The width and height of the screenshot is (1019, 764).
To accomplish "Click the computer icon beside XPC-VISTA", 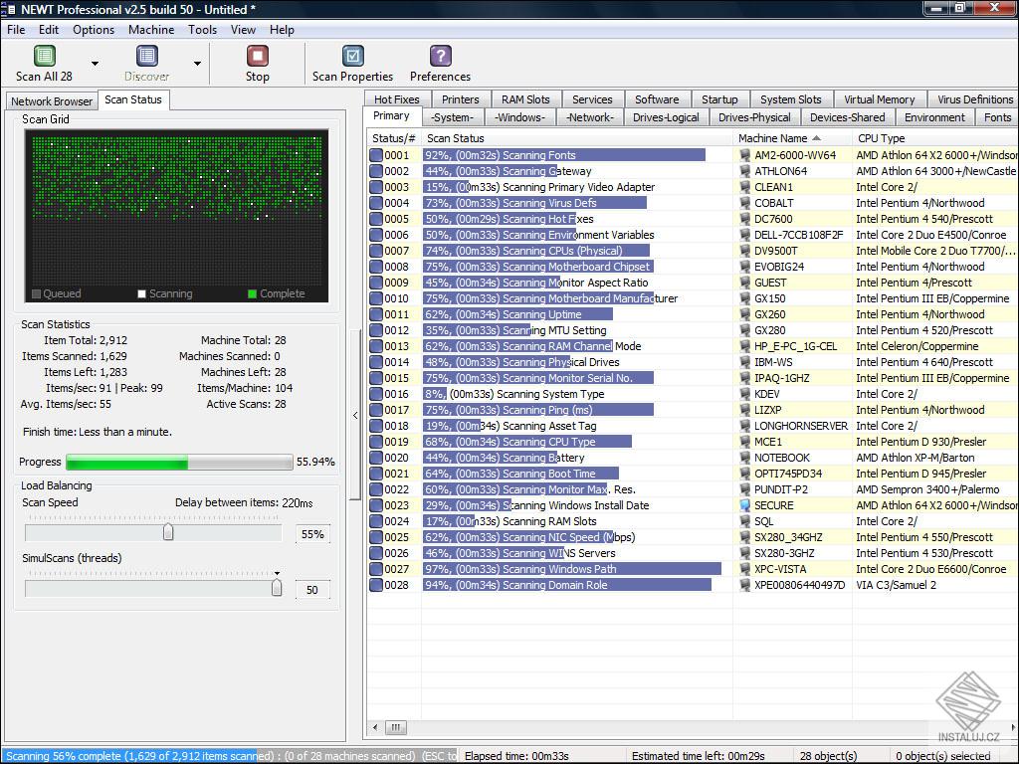I will tap(744, 569).
